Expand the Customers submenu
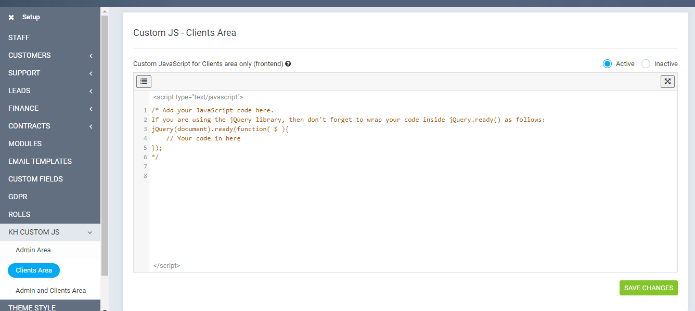The height and width of the screenshot is (311, 695). tap(91, 56)
